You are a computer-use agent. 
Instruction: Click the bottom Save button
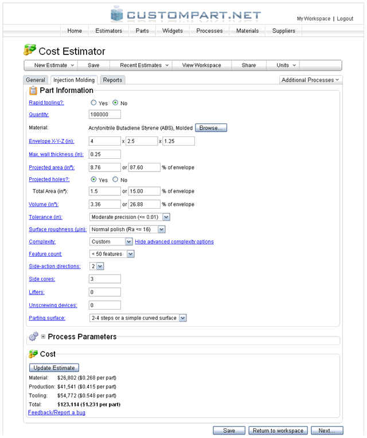point(229,431)
